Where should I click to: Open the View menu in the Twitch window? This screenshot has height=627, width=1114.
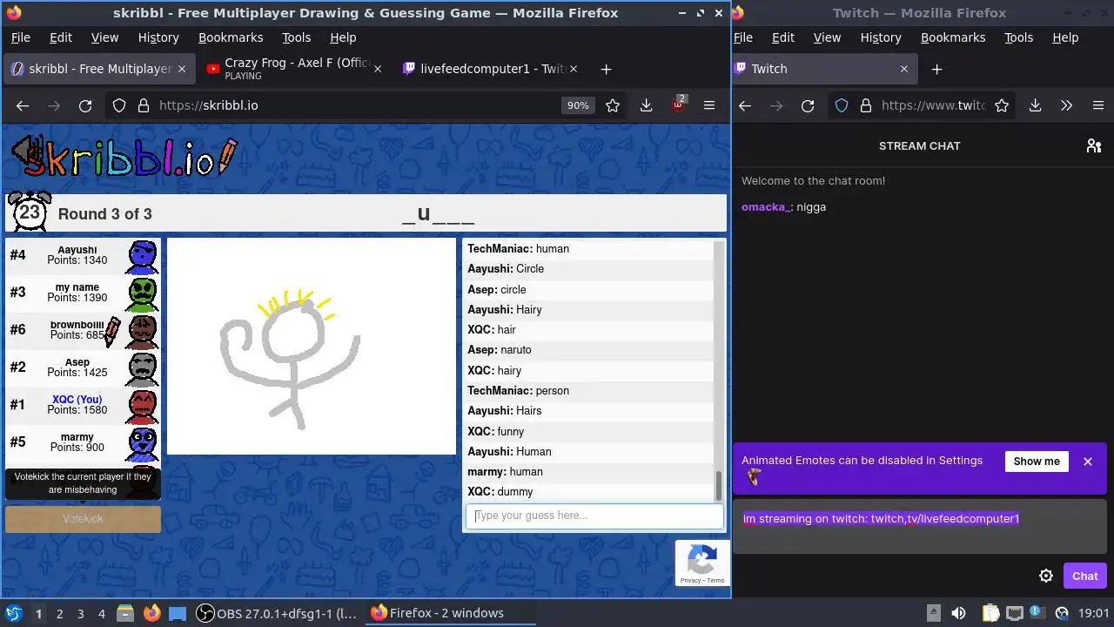pos(827,37)
